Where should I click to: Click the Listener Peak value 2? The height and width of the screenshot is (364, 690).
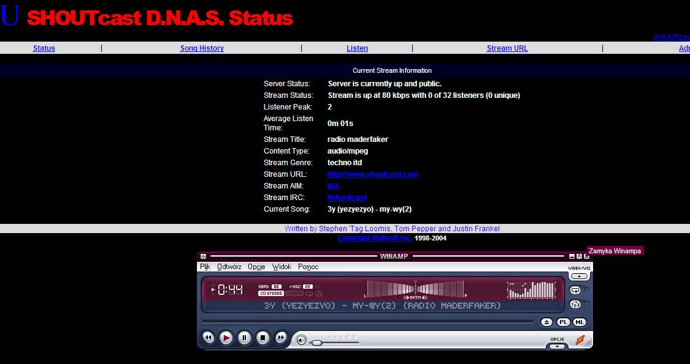pos(329,106)
